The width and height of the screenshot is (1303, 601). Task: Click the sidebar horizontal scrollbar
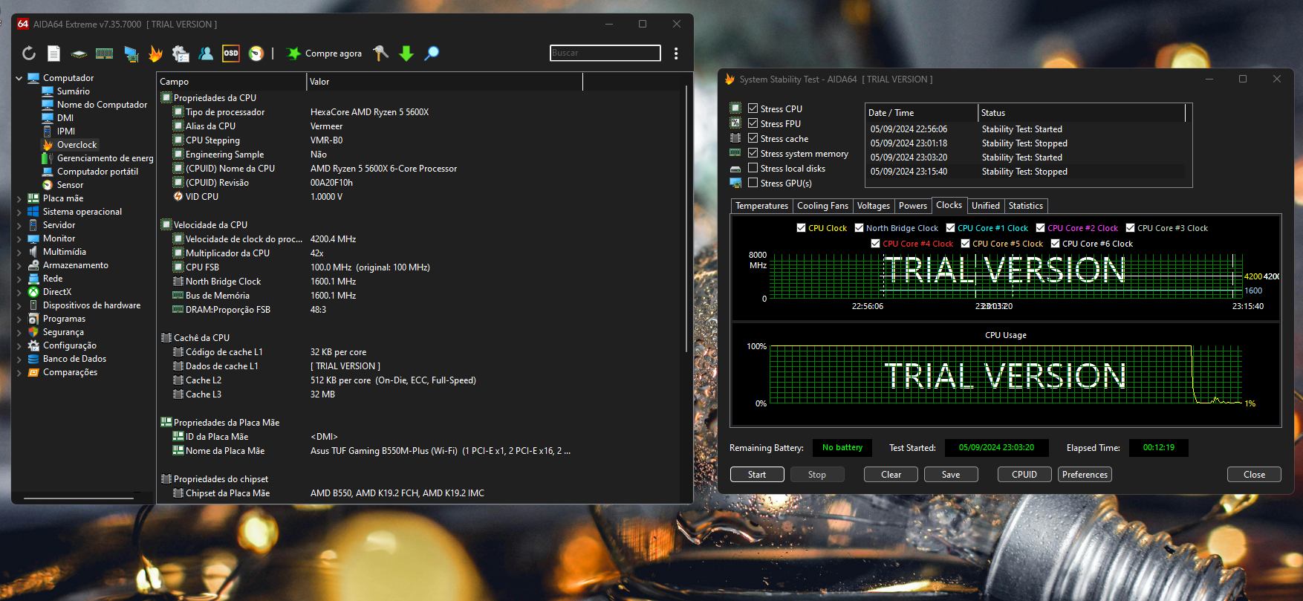coord(79,498)
